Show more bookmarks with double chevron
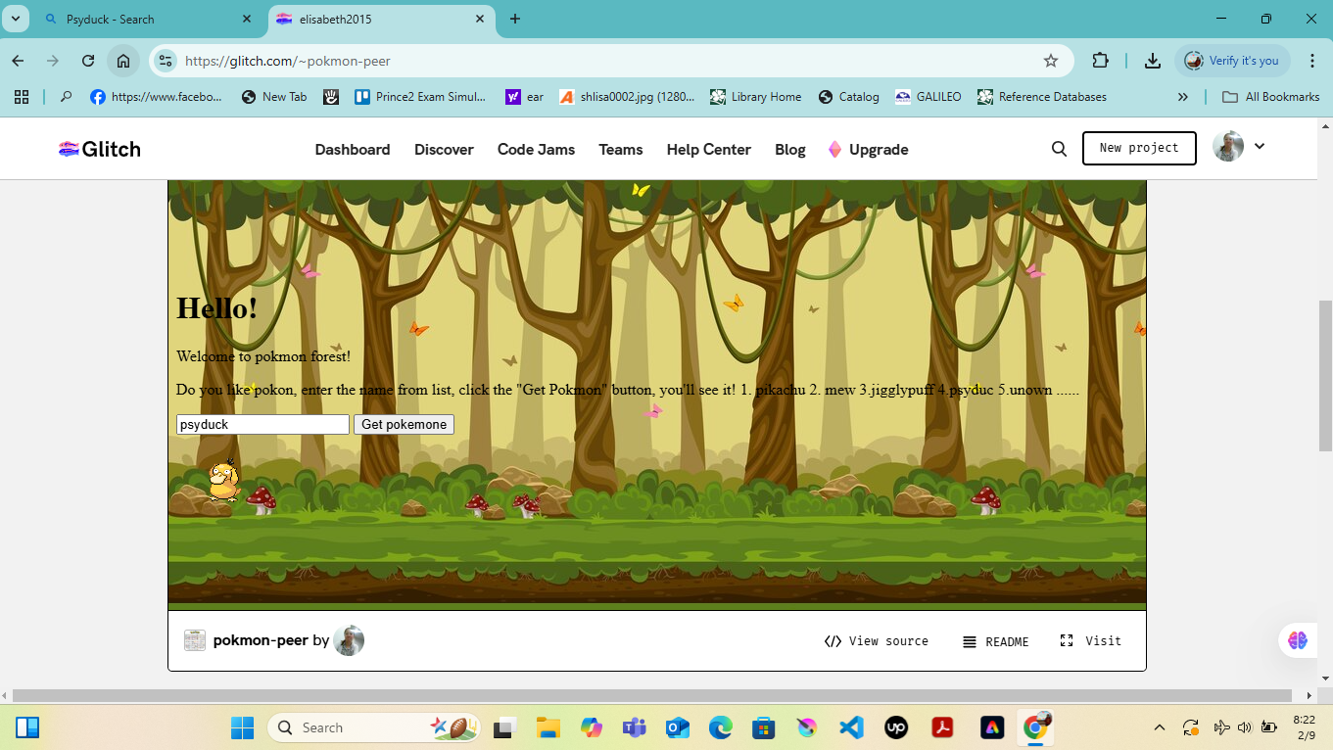The width and height of the screenshot is (1333, 750). [1183, 97]
